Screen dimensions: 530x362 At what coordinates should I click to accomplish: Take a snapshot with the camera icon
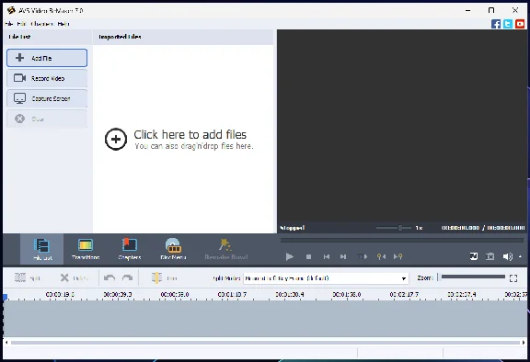tap(490, 256)
